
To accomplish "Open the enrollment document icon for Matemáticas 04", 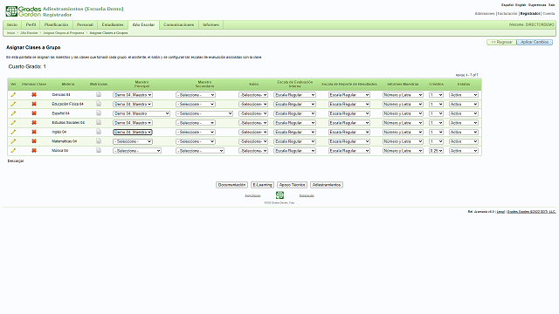I will [x=99, y=141].
